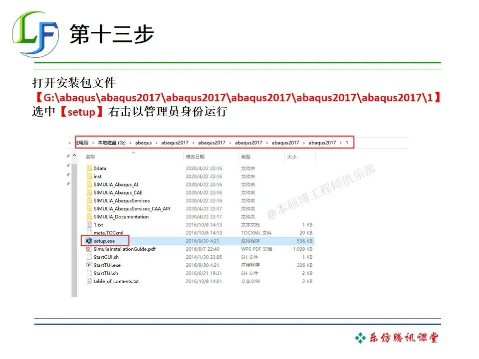Select the SIMULIA_Abaqus_CAE folder icon
The height and width of the screenshot is (359, 479).
click(89, 192)
